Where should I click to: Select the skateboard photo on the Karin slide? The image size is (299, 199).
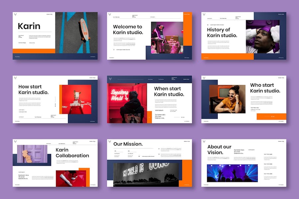pos(76,33)
